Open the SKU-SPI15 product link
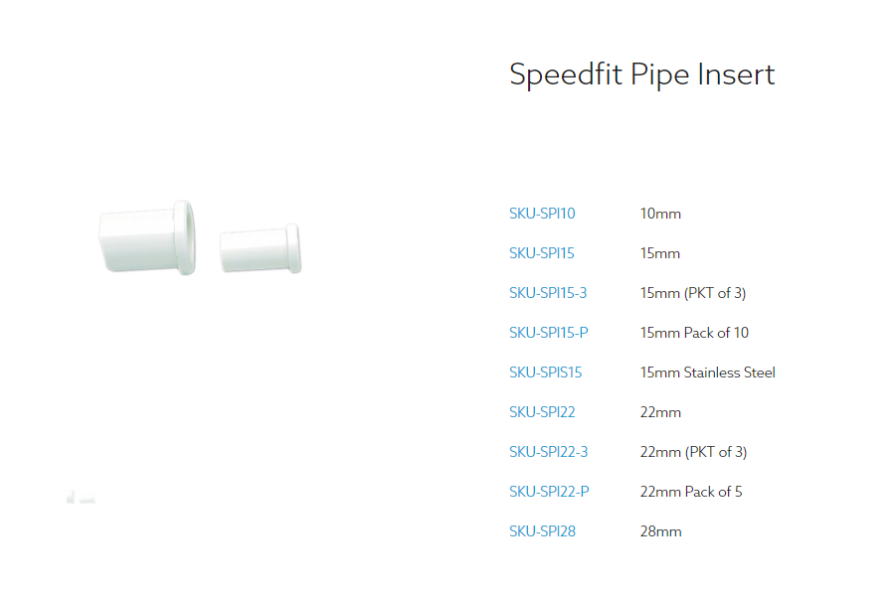The width and height of the screenshot is (895, 596). pyautogui.click(x=541, y=253)
